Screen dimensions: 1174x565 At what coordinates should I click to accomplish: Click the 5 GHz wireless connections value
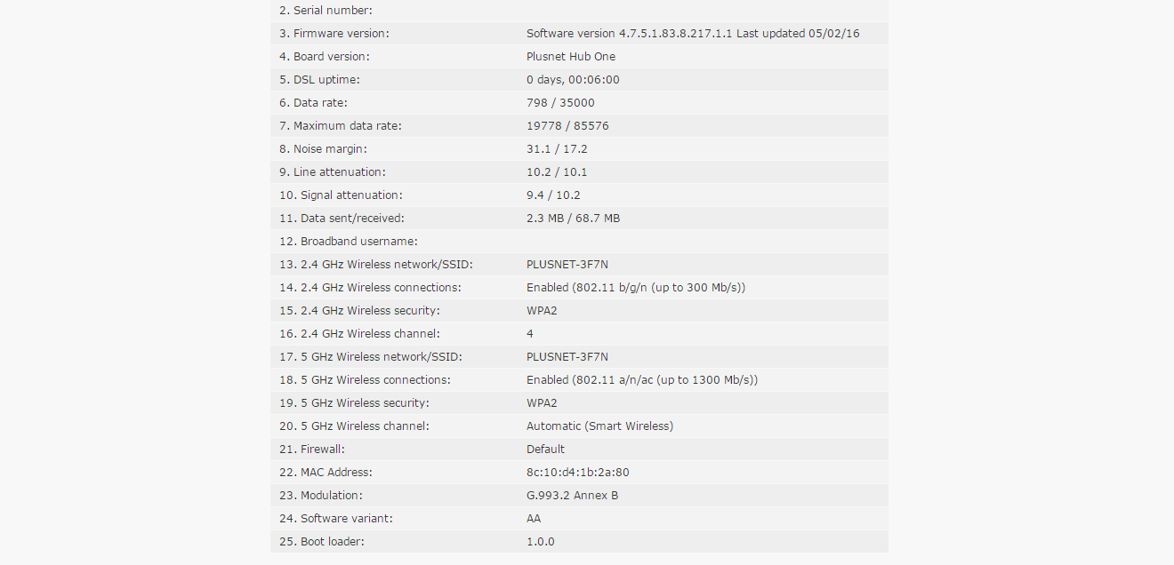pos(642,380)
